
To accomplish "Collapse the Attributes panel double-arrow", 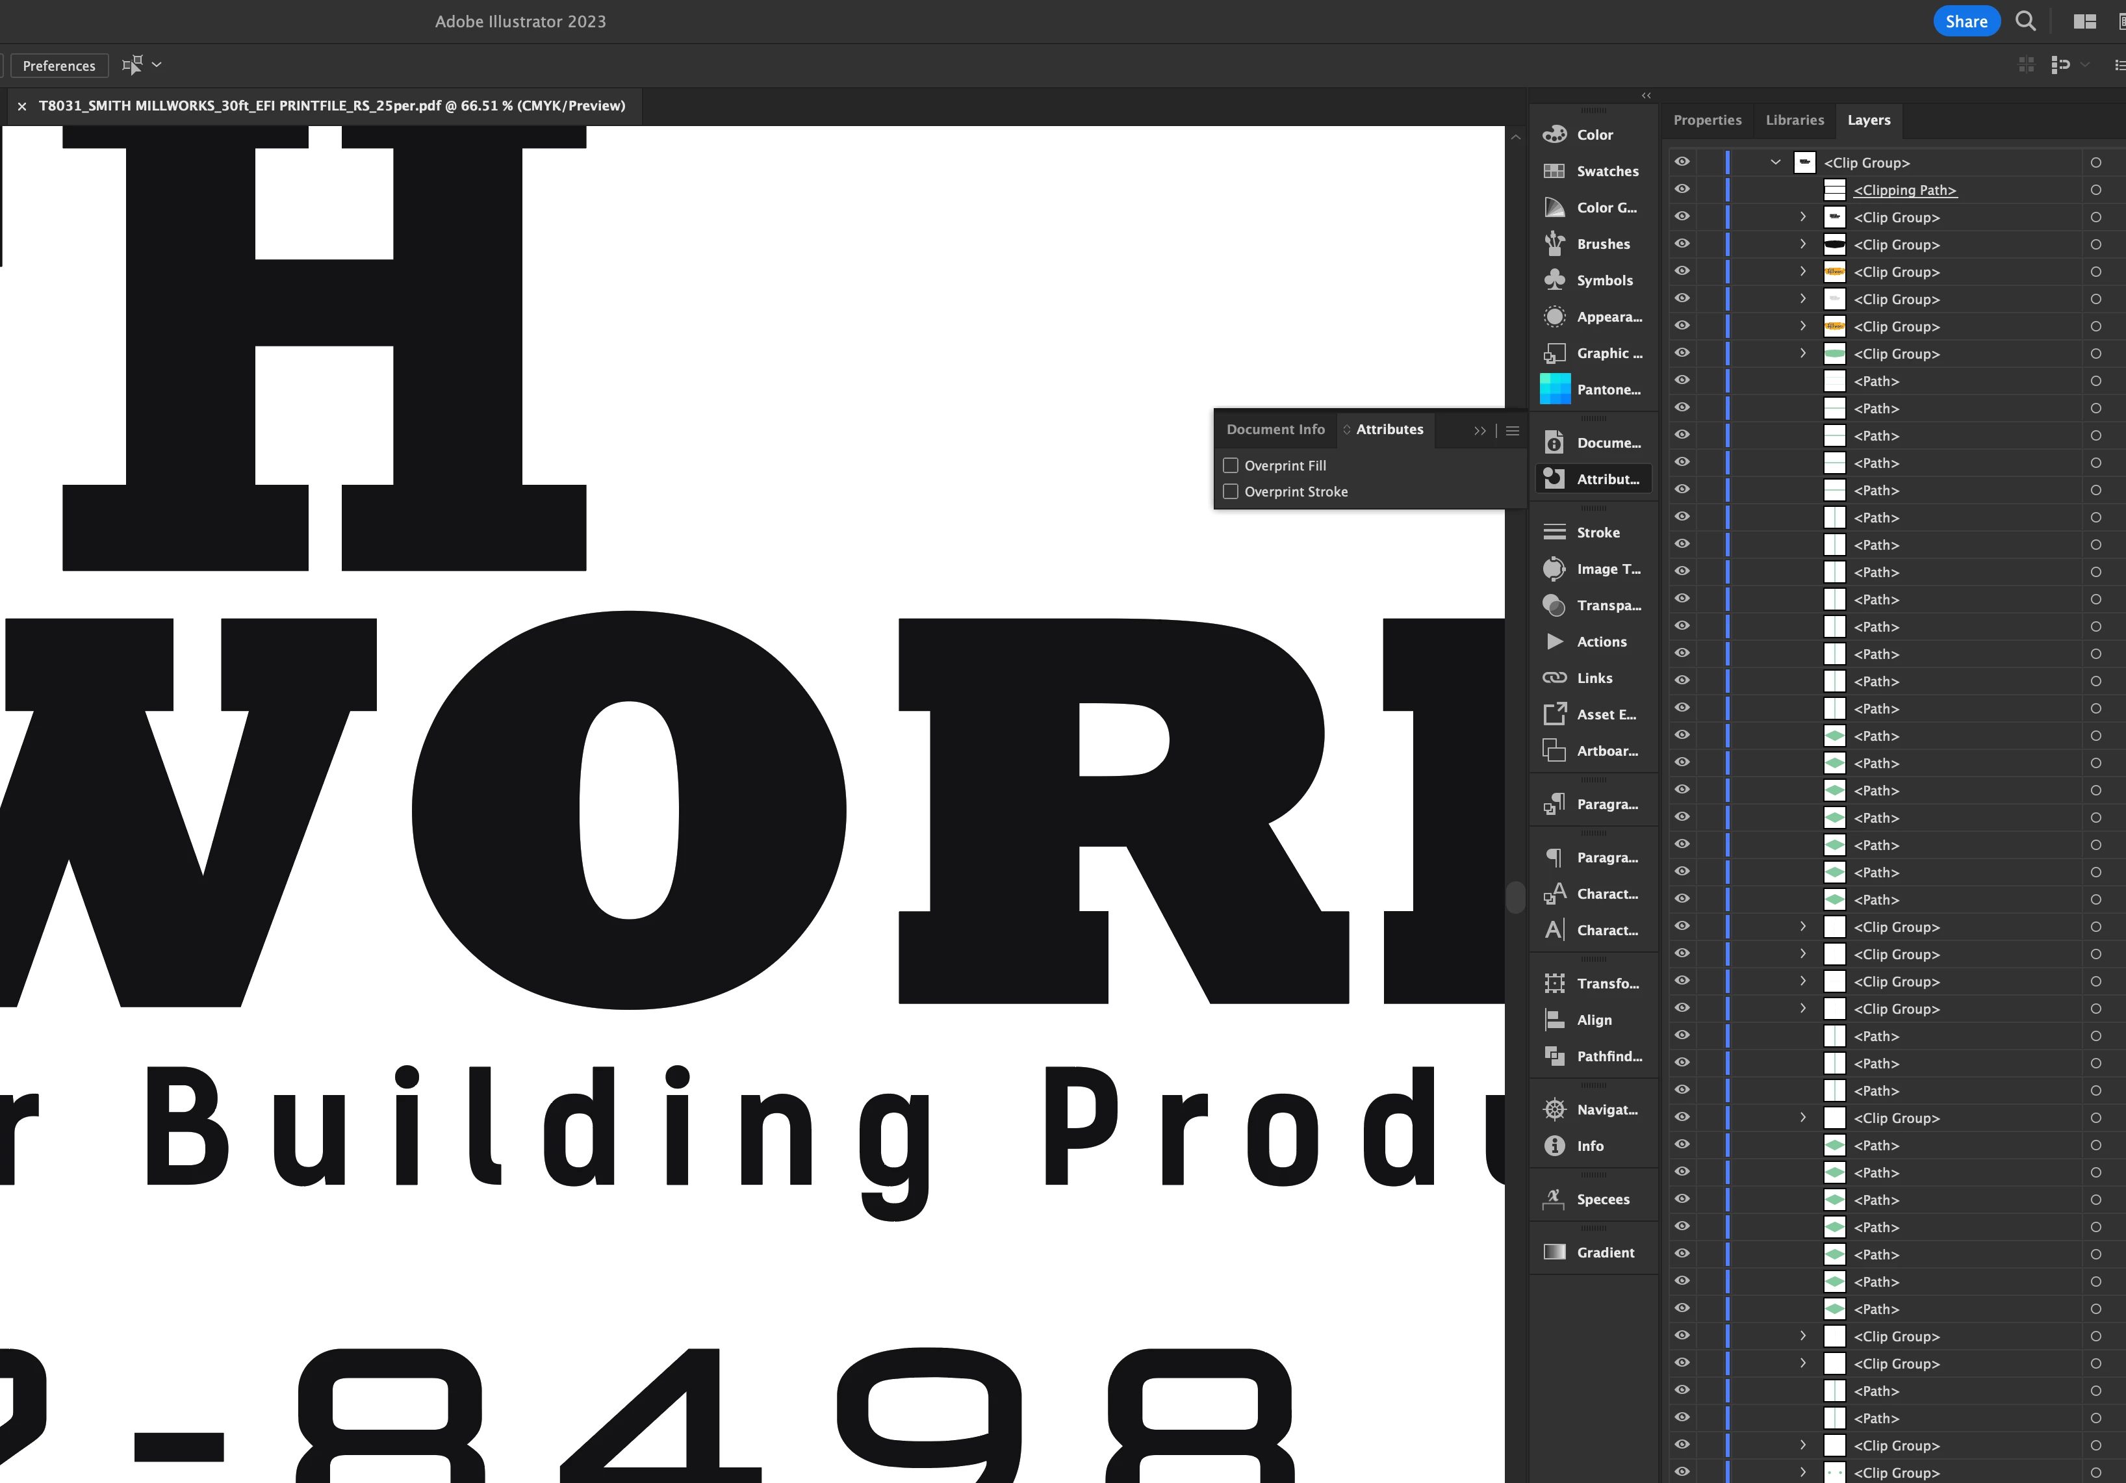I will (1479, 431).
